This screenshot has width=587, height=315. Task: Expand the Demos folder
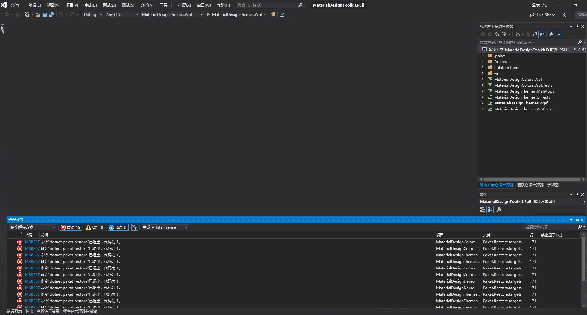(483, 61)
